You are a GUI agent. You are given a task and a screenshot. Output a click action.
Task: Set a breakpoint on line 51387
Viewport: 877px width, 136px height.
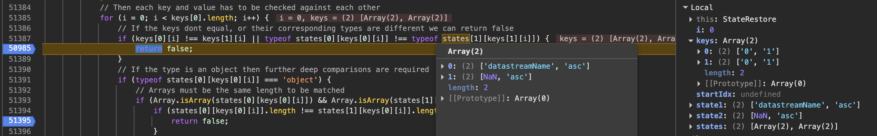pos(19,39)
